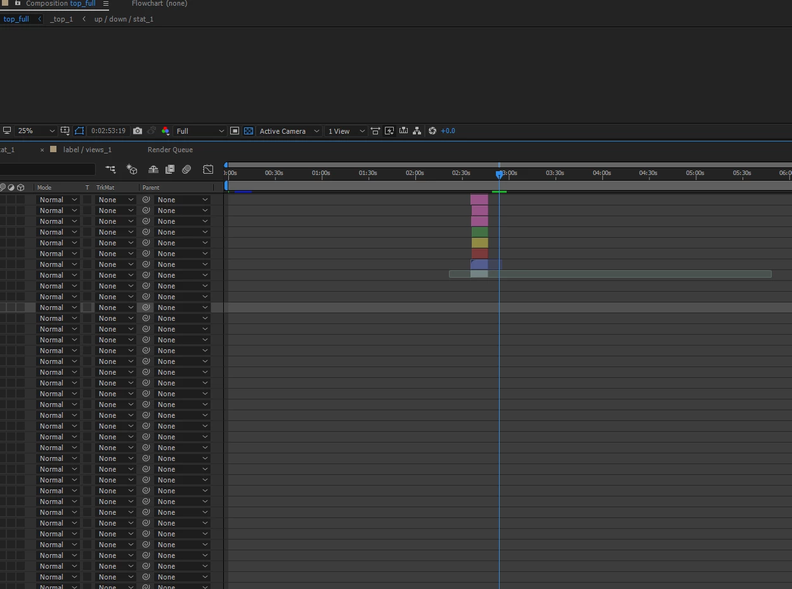
Task: Click the Adjustment Layer column header icon
Action: (x=11, y=187)
